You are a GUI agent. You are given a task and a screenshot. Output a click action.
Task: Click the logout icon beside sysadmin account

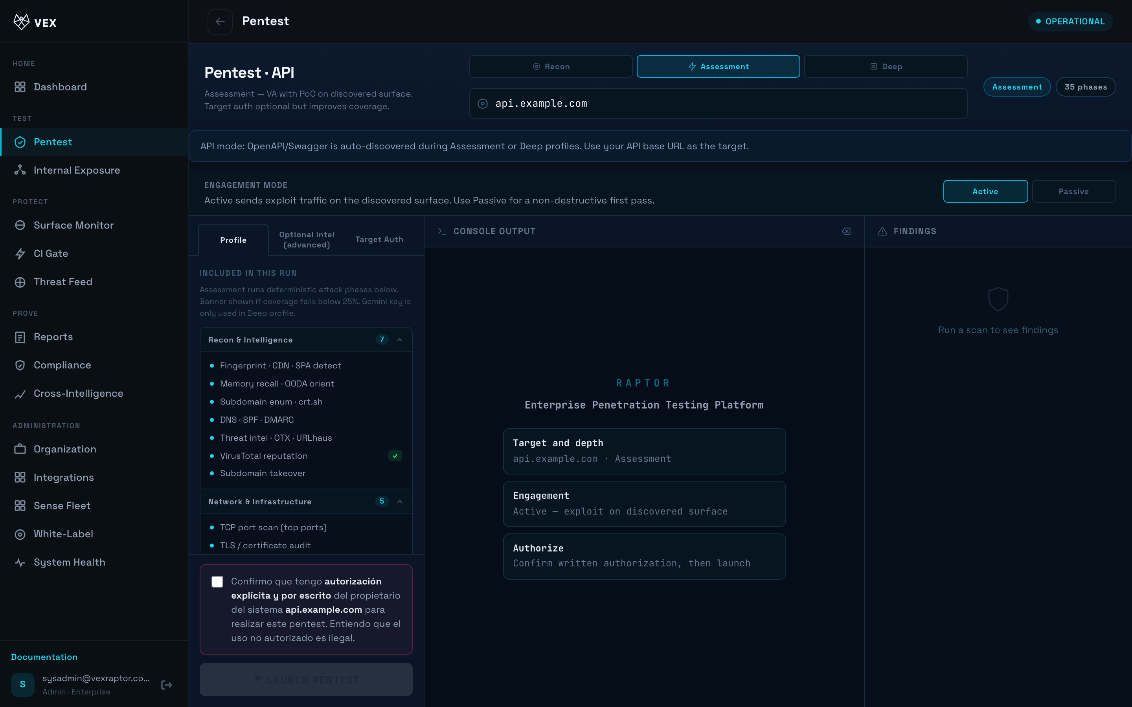167,685
